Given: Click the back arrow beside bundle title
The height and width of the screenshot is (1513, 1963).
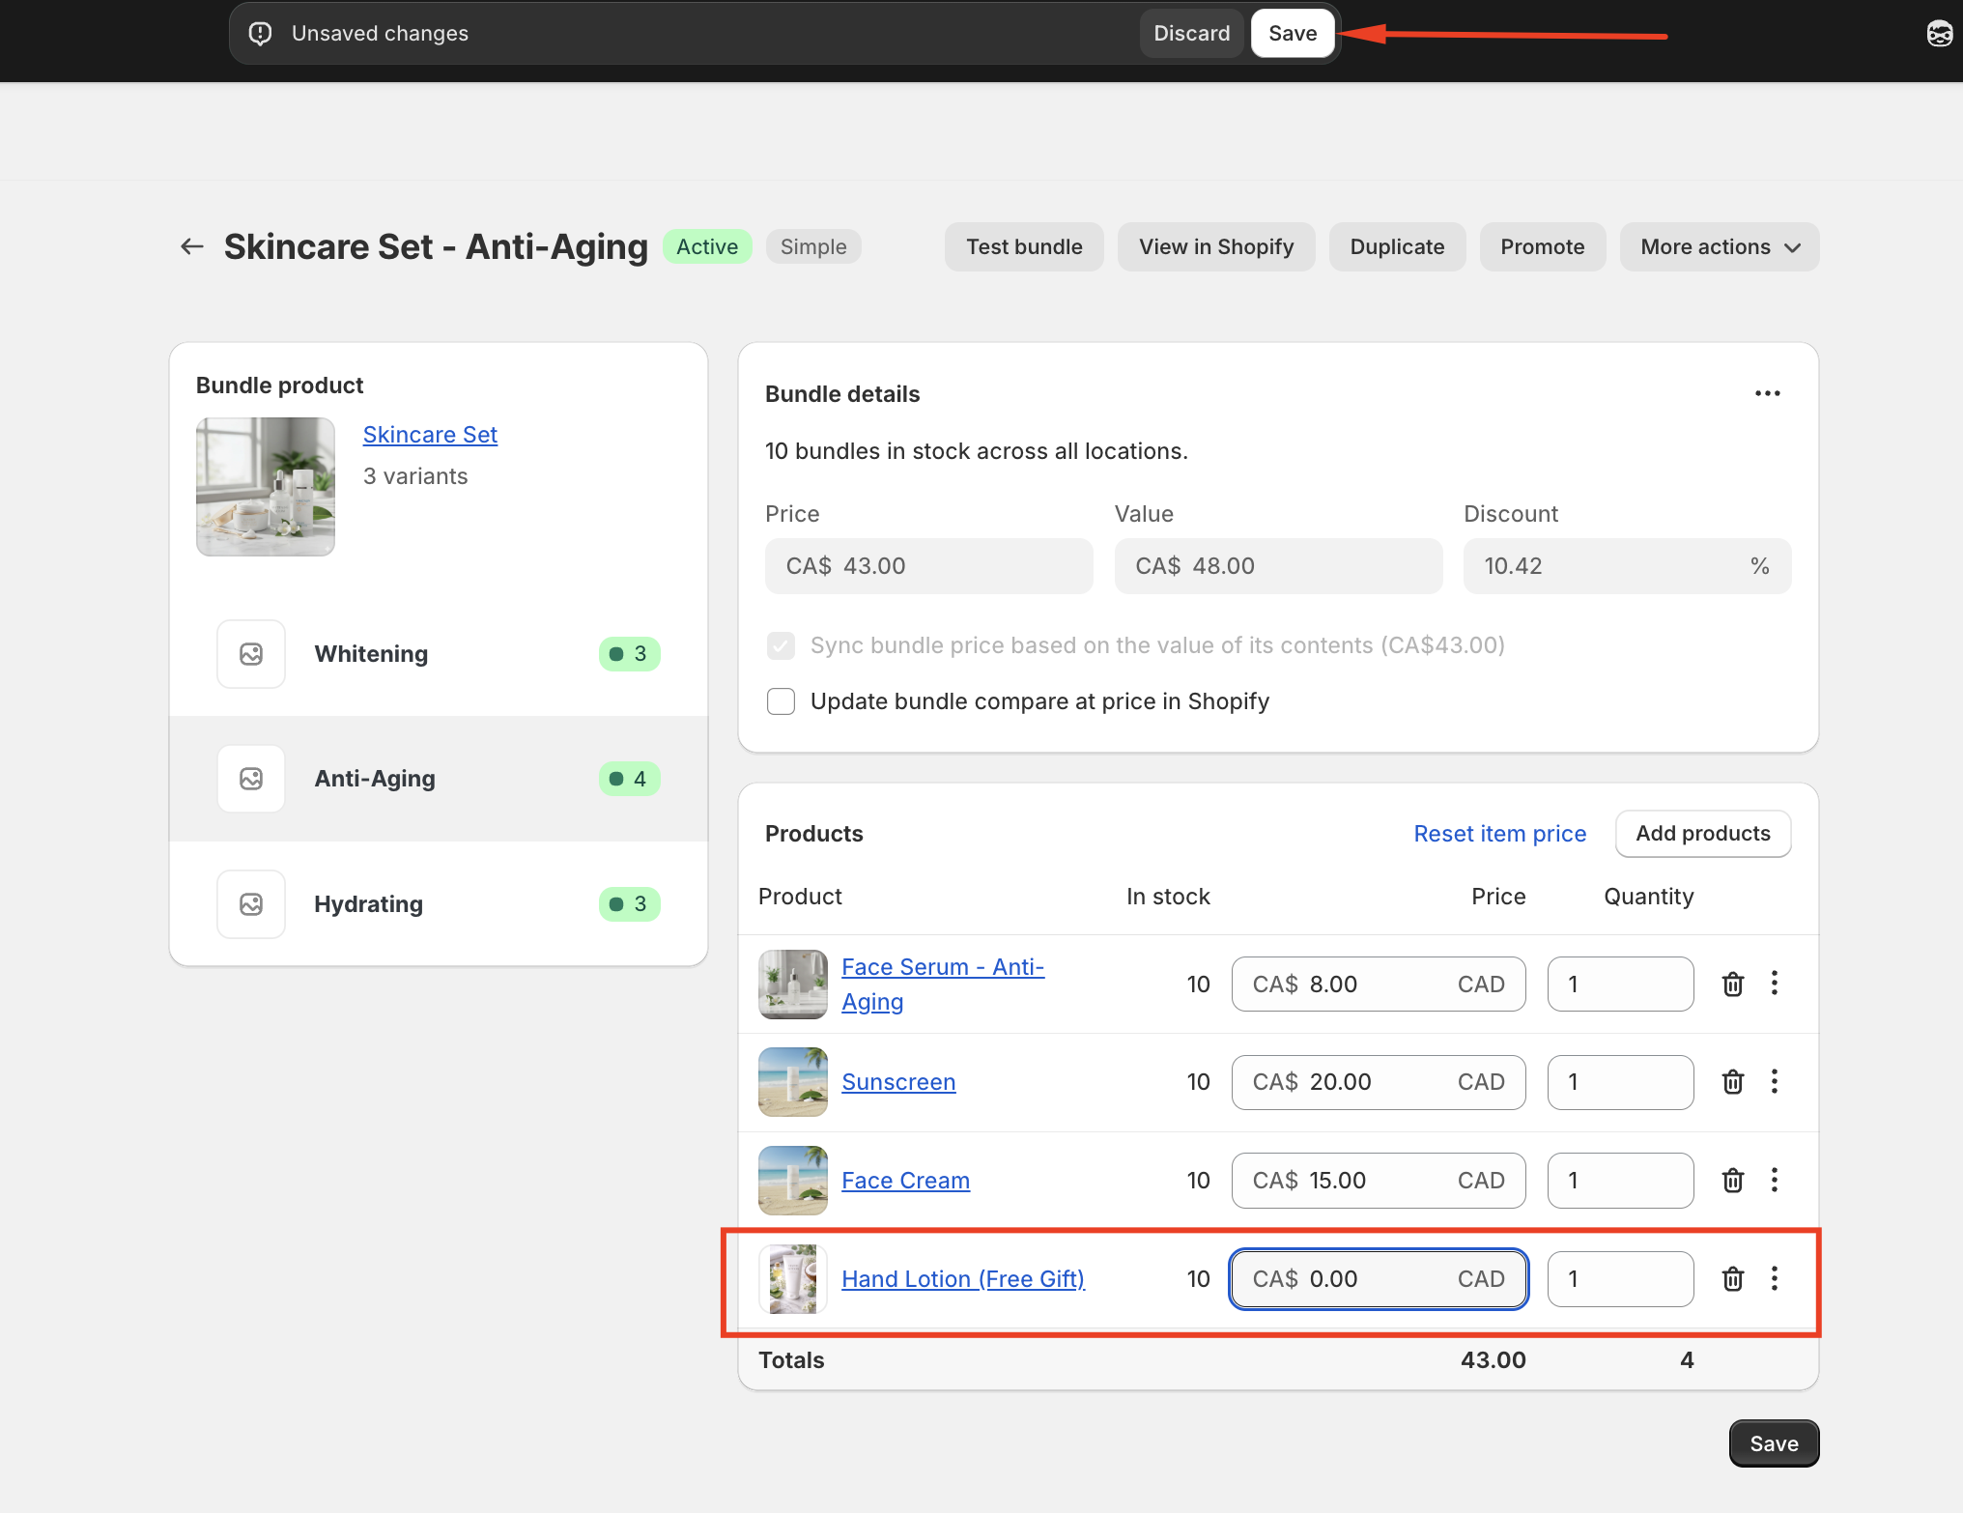Looking at the screenshot, I should [192, 246].
